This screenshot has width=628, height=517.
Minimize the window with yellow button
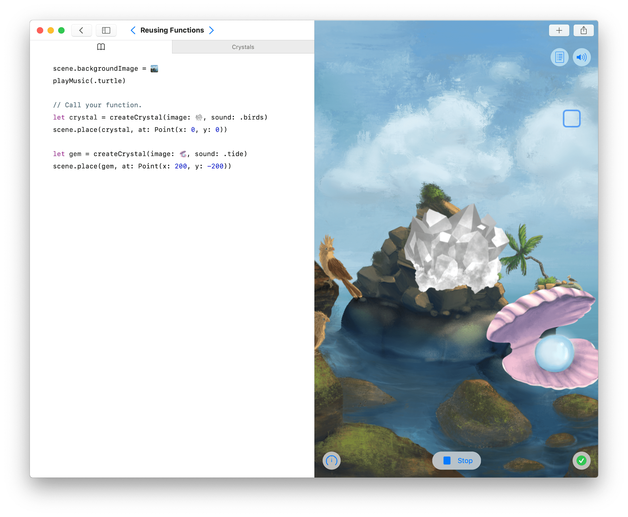[51, 30]
